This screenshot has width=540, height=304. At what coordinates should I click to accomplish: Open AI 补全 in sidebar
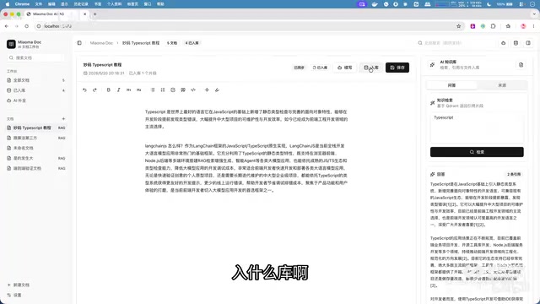point(35,100)
